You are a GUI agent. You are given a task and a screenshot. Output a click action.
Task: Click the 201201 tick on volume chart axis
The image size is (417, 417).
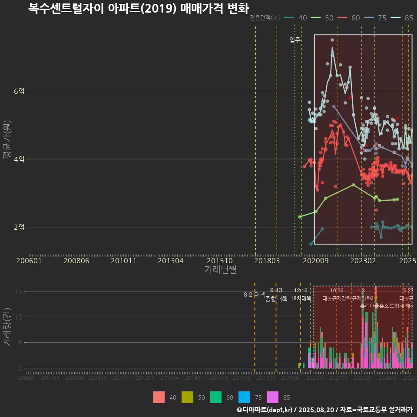click(x=145, y=377)
